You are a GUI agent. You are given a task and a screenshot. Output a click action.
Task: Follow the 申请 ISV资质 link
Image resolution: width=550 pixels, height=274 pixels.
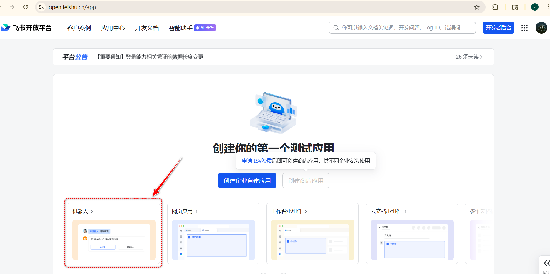point(257,161)
